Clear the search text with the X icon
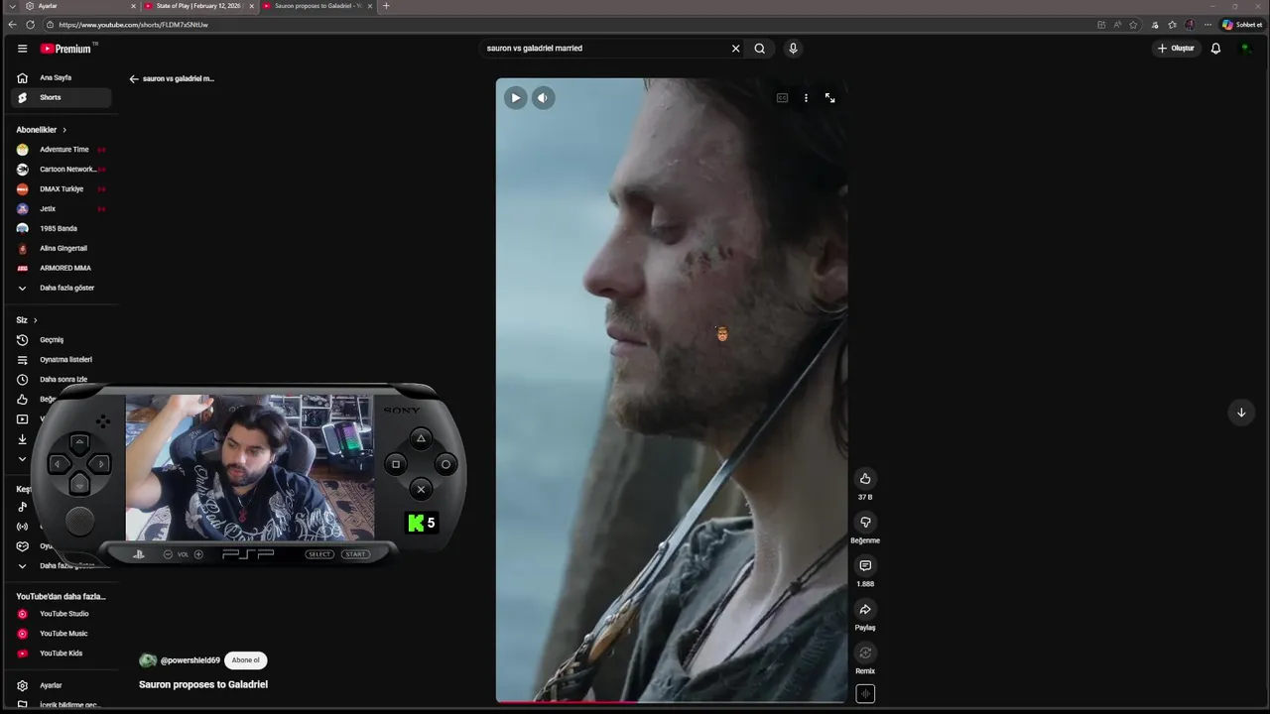The width and height of the screenshot is (1270, 714). pyautogui.click(x=735, y=48)
